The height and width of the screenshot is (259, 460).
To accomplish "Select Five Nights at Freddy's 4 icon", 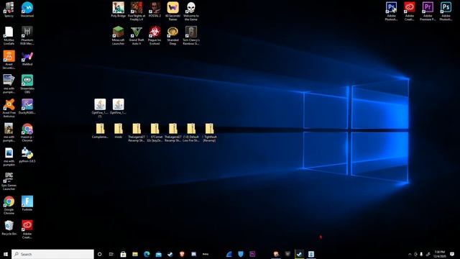I will 137,12.
